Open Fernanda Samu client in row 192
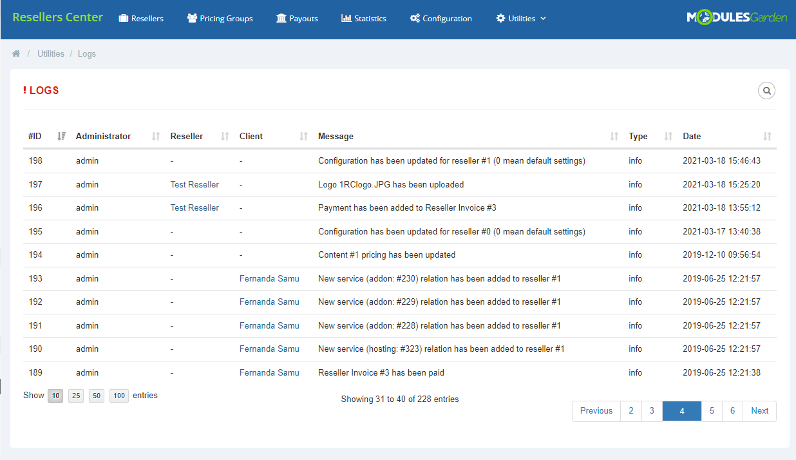This screenshot has height=460, width=796. (x=269, y=302)
